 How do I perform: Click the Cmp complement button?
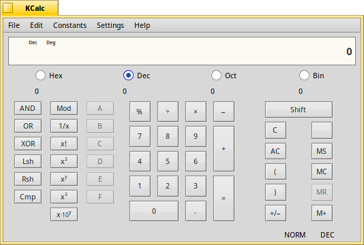pos(28,197)
